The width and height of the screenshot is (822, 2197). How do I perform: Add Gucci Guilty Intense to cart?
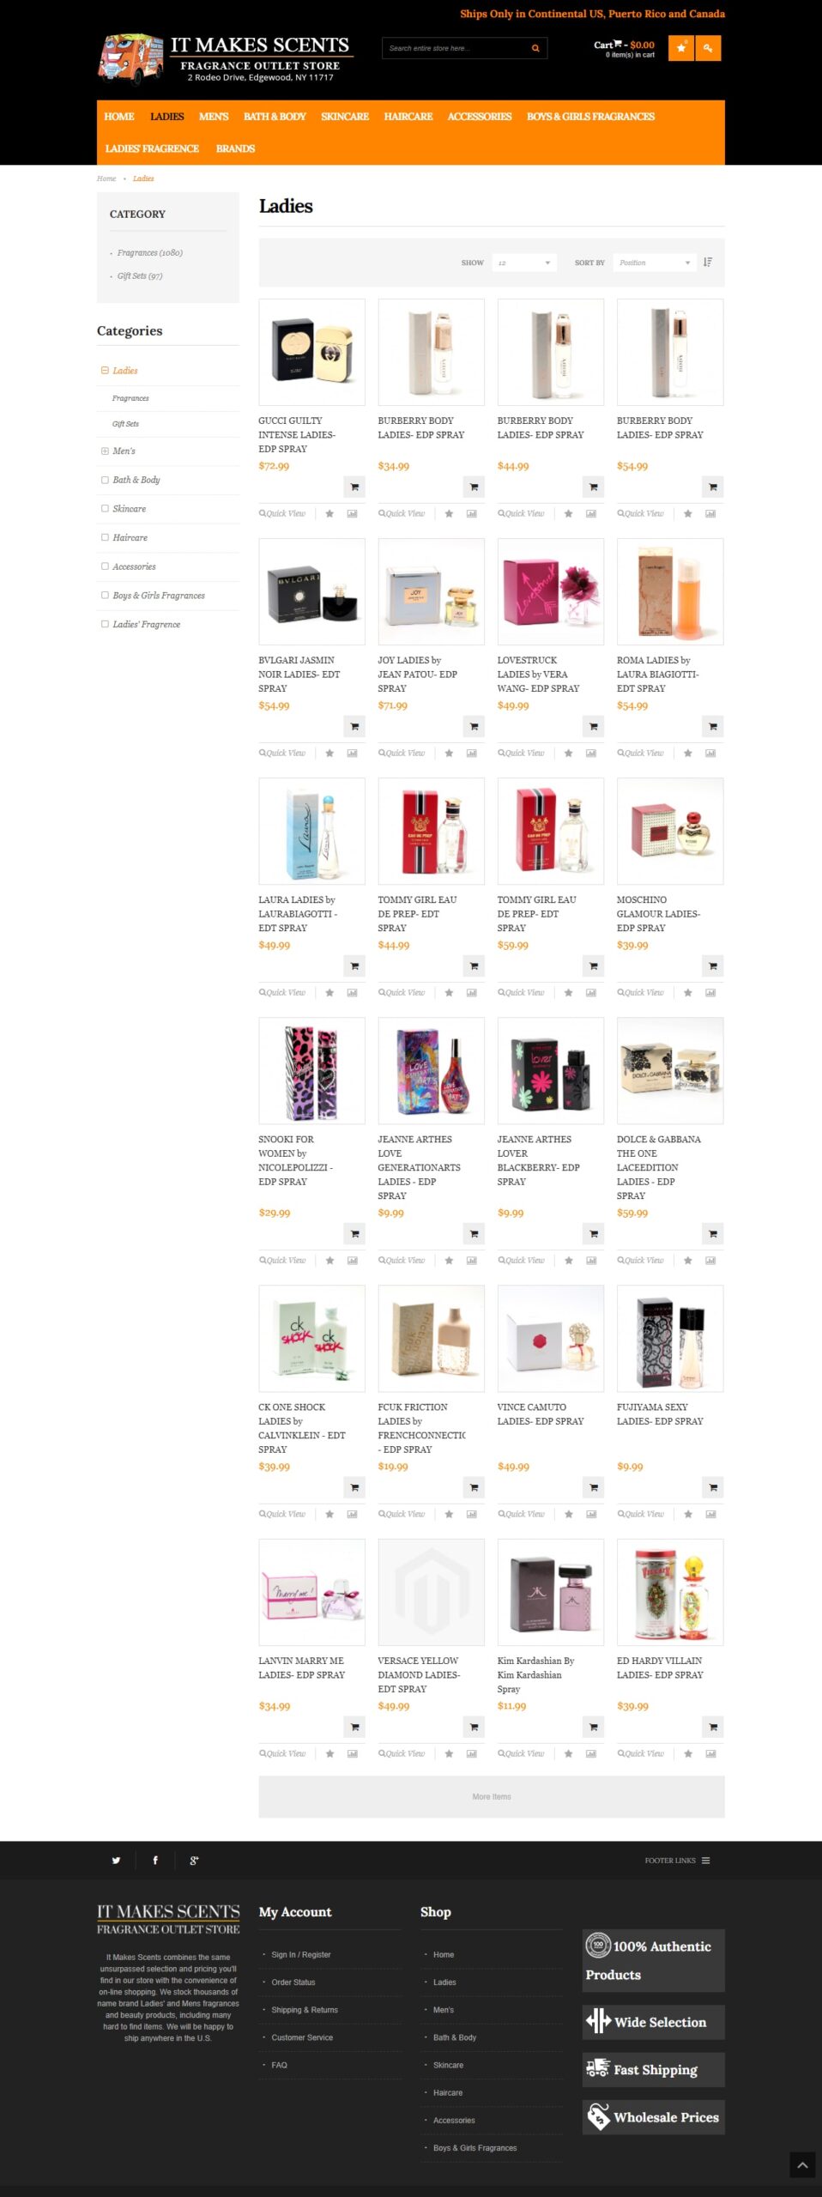(354, 487)
